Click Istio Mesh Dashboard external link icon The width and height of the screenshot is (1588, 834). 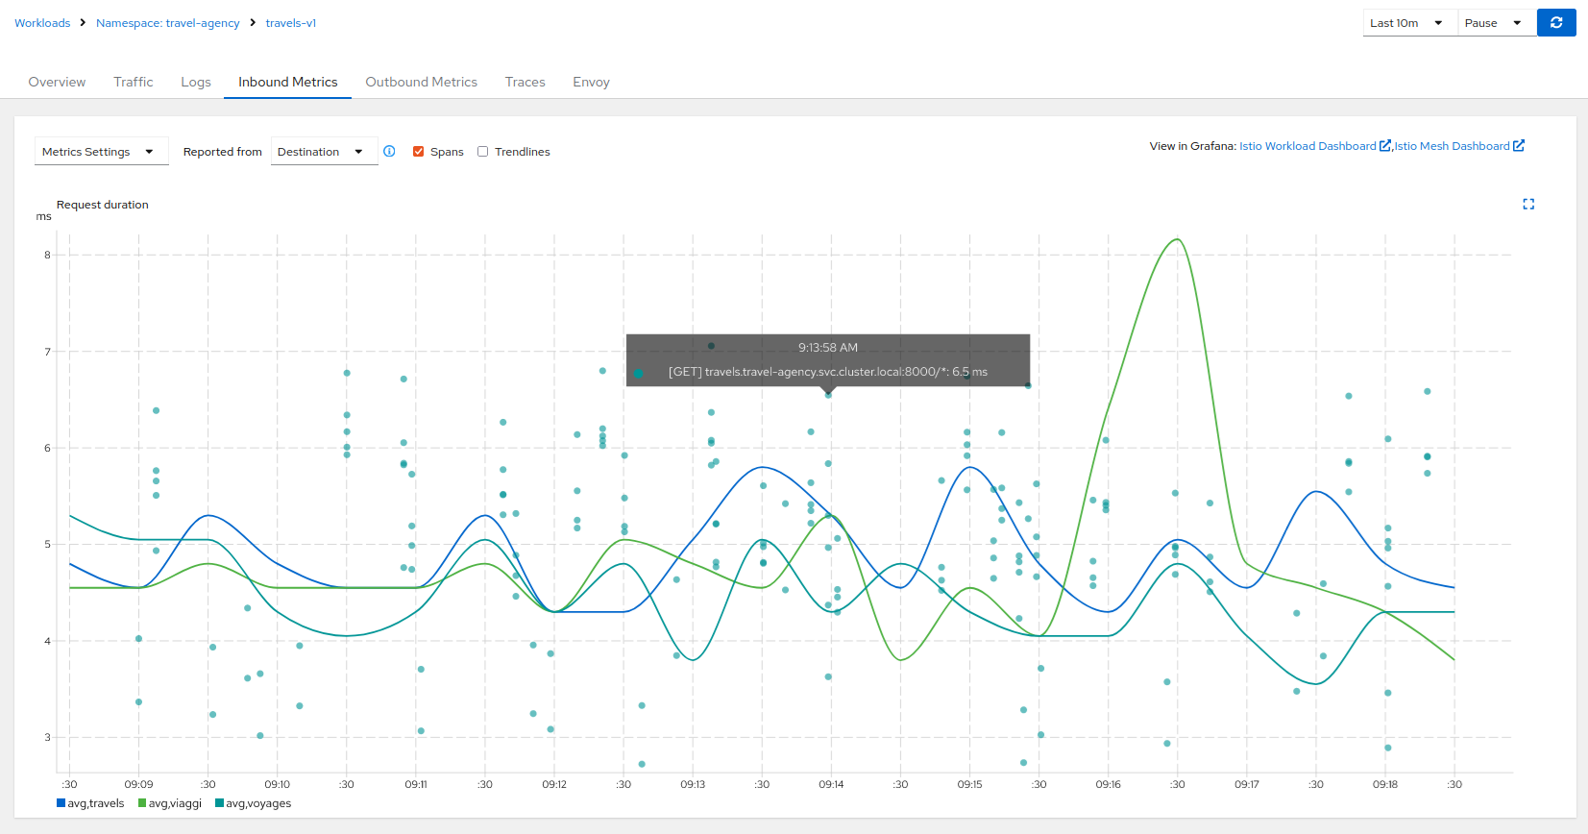(x=1519, y=146)
